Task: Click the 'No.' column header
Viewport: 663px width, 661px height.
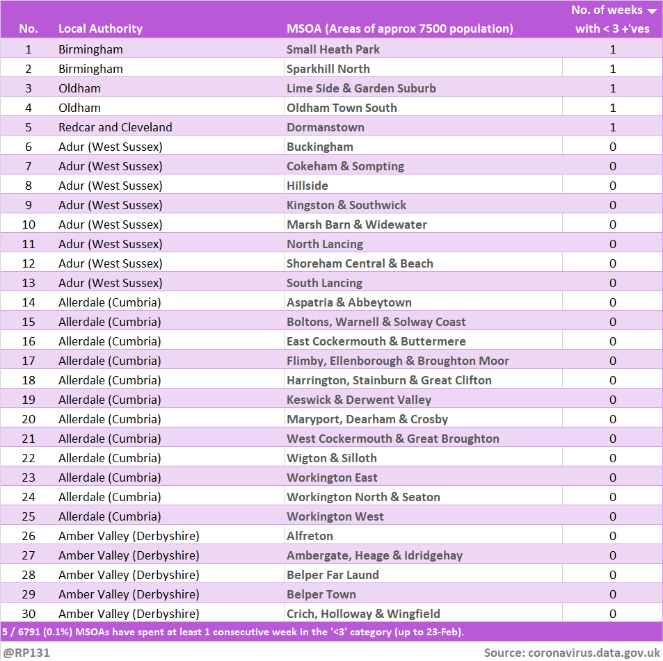Action: [x=28, y=29]
